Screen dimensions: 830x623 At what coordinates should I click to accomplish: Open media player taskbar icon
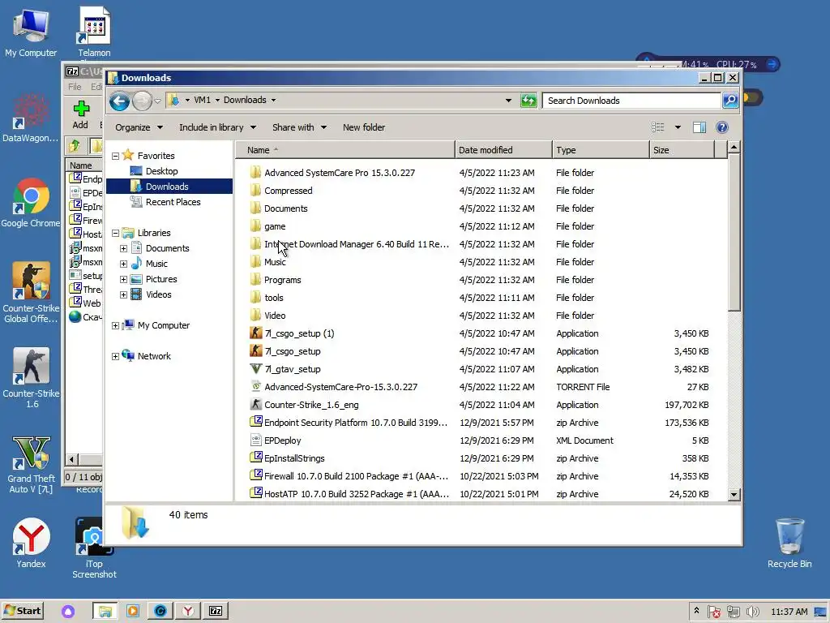click(x=133, y=611)
